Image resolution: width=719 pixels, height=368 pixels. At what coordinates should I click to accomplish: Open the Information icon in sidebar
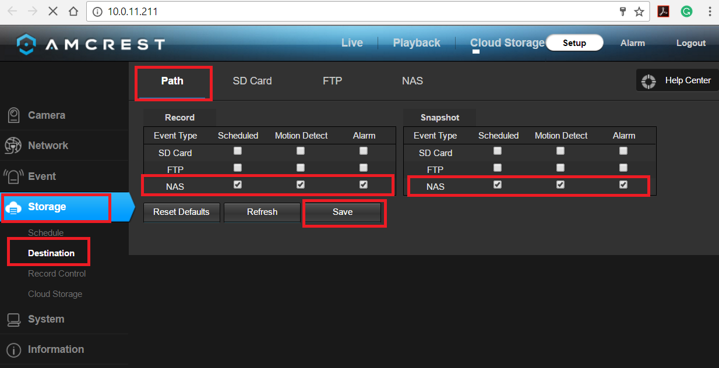(x=13, y=349)
